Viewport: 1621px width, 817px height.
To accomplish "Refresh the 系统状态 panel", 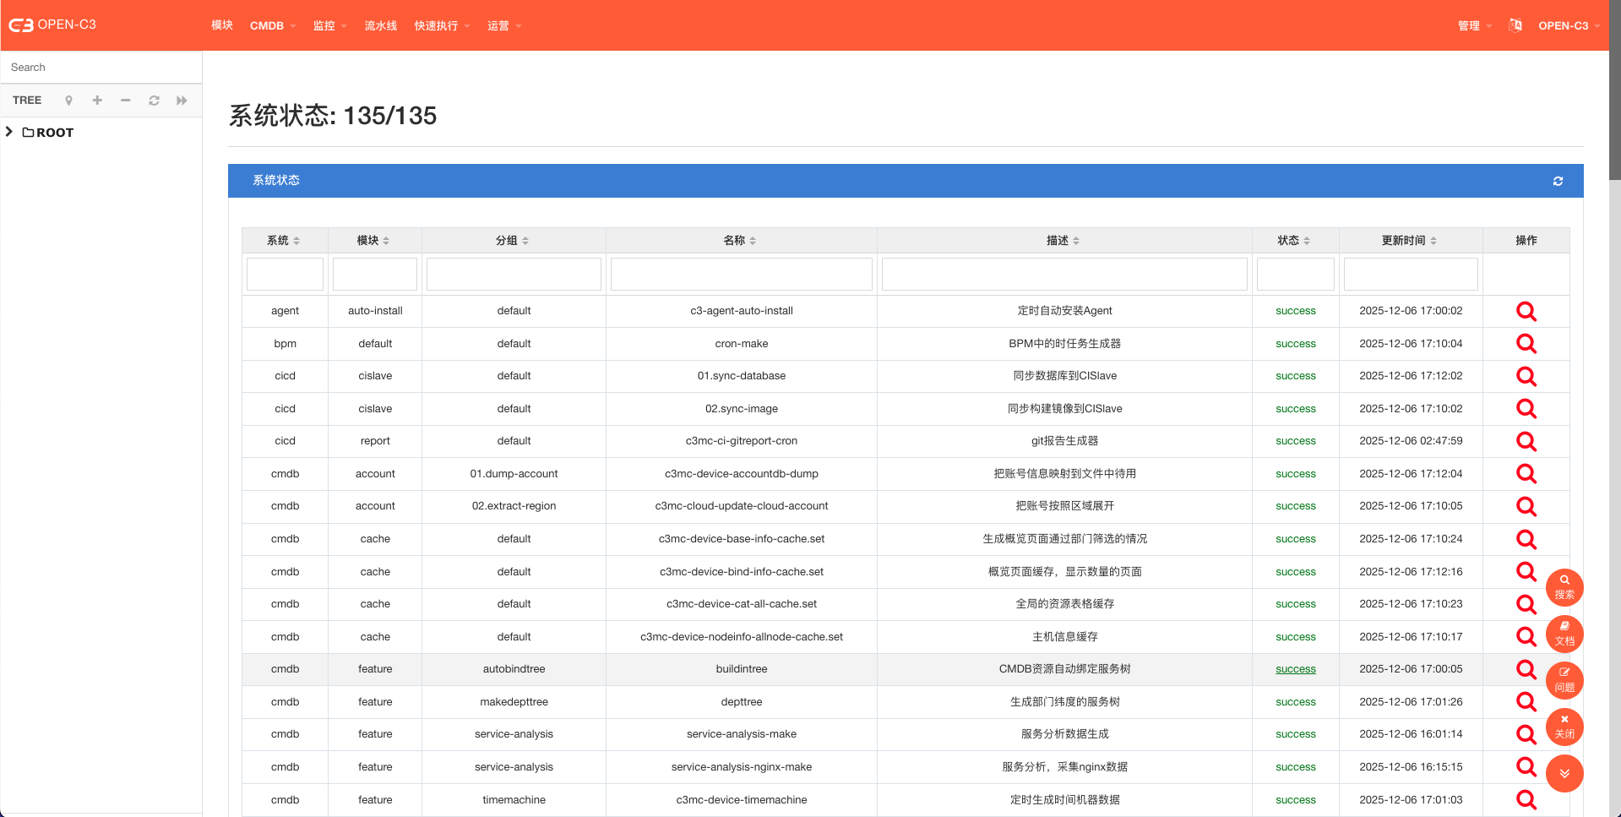I will pyautogui.click(x=1558, y=181).
